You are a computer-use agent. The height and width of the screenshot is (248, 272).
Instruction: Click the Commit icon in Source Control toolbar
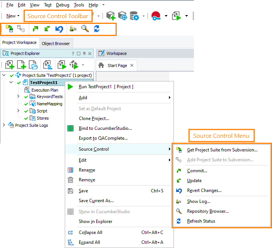coord(36,29)
